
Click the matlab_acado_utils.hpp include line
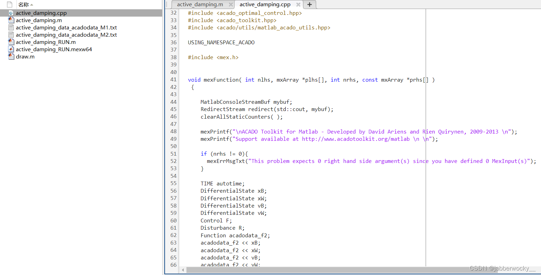point(259,28)
